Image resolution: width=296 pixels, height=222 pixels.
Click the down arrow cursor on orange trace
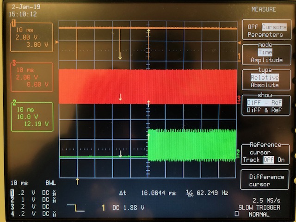click(120, 56)
